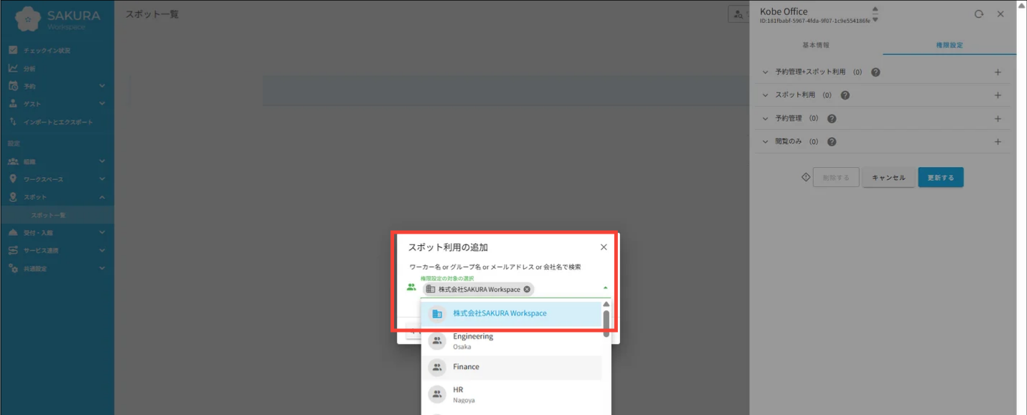This screenshot has width=1027, height=415.
Task: Remove the 株式会社SAKURA Workspace chip
Action: point(527,290)
